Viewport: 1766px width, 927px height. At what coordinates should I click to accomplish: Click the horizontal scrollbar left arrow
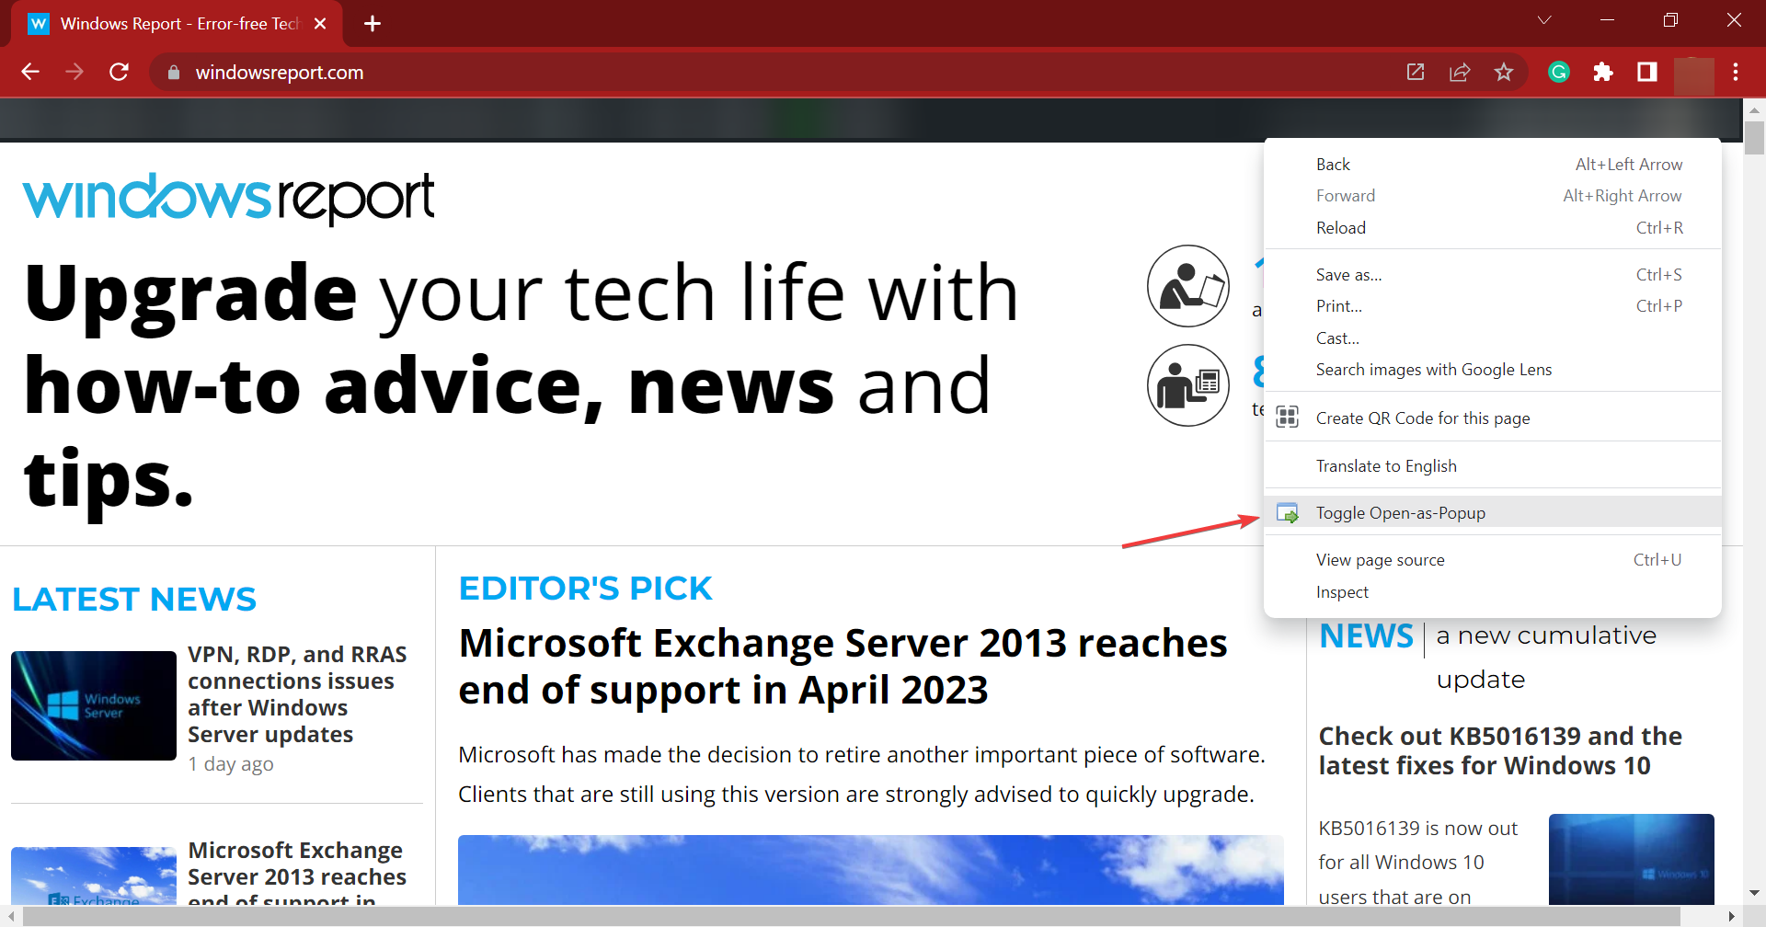(10, 916)
